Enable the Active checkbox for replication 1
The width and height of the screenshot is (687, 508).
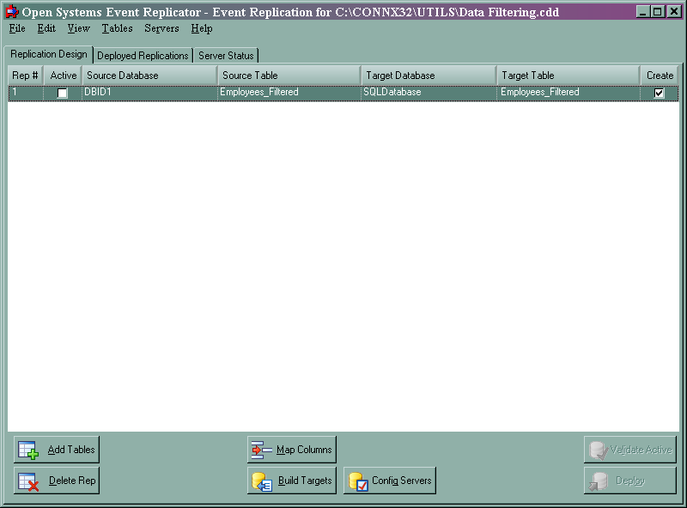[x=61, y=93]
